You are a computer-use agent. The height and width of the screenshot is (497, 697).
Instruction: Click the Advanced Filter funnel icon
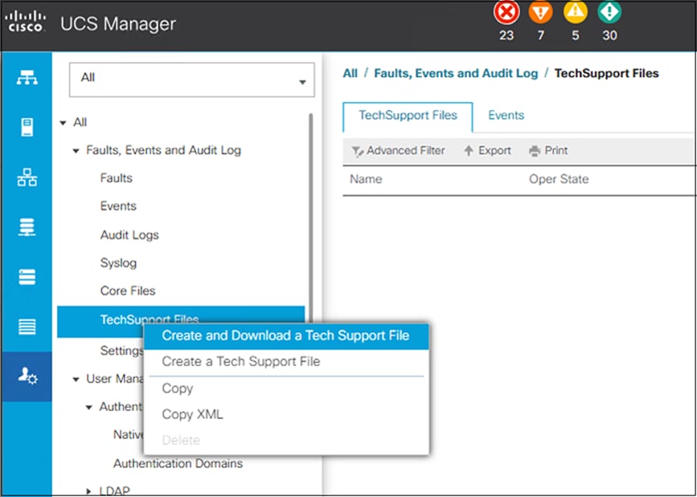click(x=358, y=152)
